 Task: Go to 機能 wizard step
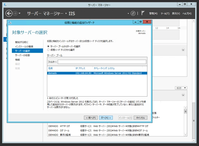(x=17, y=60)
